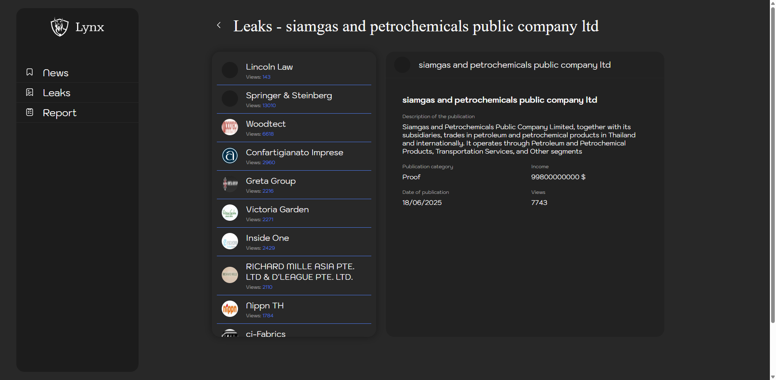Click the Woodtect logo thumbnail
Image resolution: width=776 pixels, height=380 pixels.
[x=230, y=127]
